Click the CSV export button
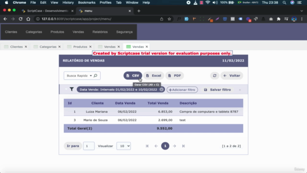Image resolution: width=307 pixels, height=173 pixels. 133,75
